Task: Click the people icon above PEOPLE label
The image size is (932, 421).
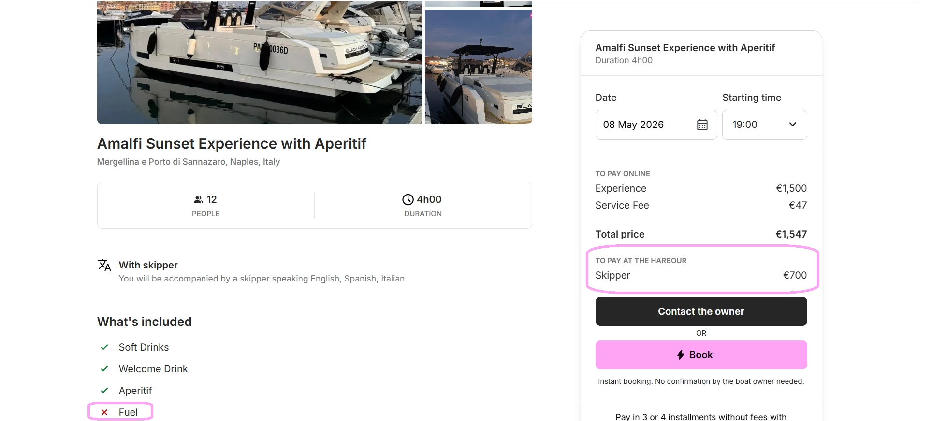Action: tap(198, 199)
